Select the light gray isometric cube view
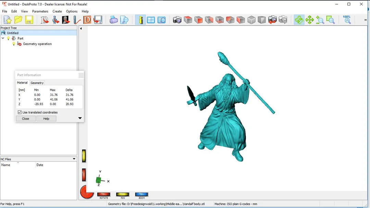Screen dimensions: 370x208 [x=251, y=20]
